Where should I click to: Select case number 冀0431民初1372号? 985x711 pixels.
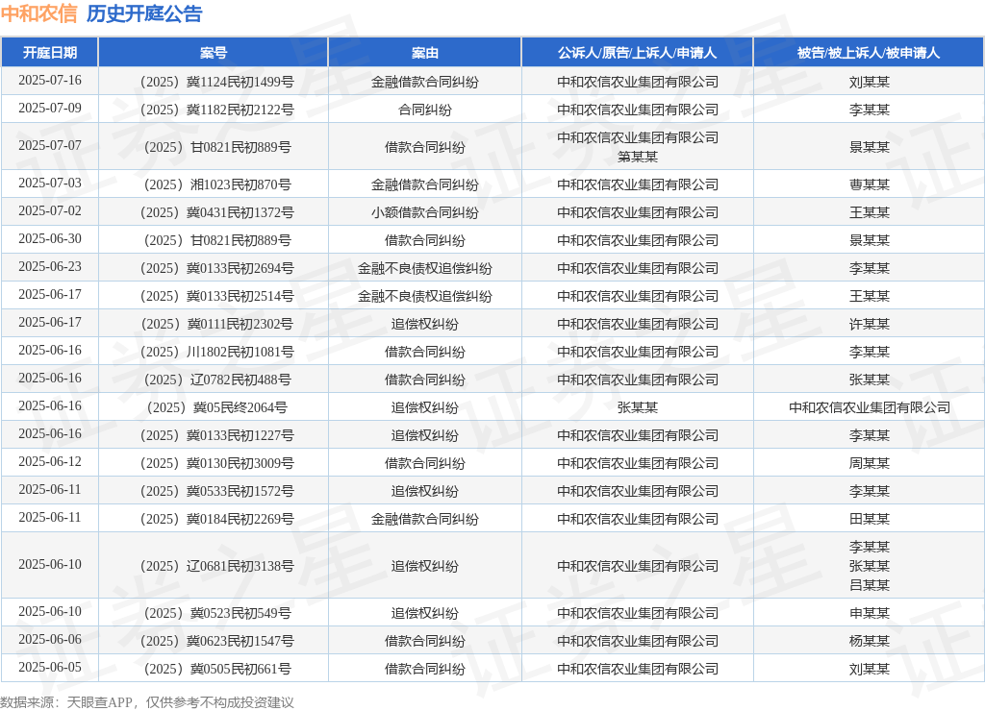click(x=216, y=212)
